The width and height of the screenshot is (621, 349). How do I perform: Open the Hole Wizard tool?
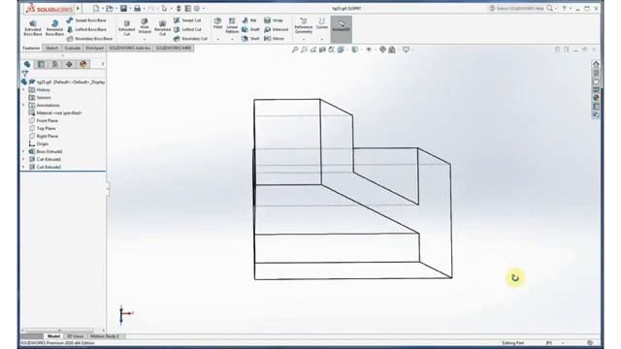point(145,26)
